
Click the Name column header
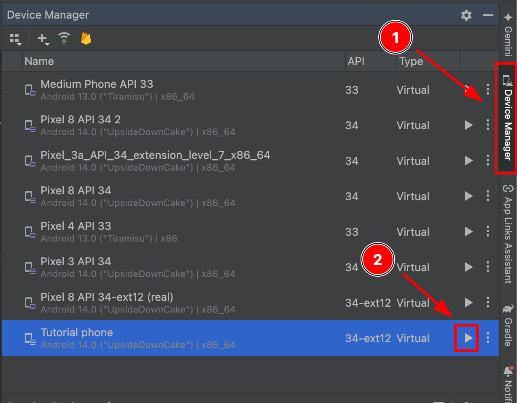pyautogui.click(x=39, y=61)
